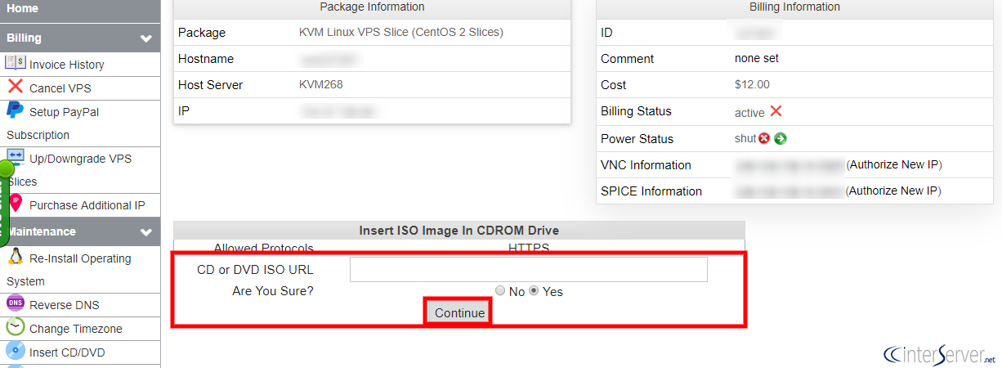Click the Purchase Additional IP pin icon

(x=16, y=204)
